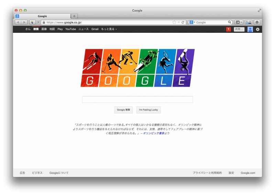
Task: Open the 広告 footer link
Action: pyautogui.click(x=22, y=173)
